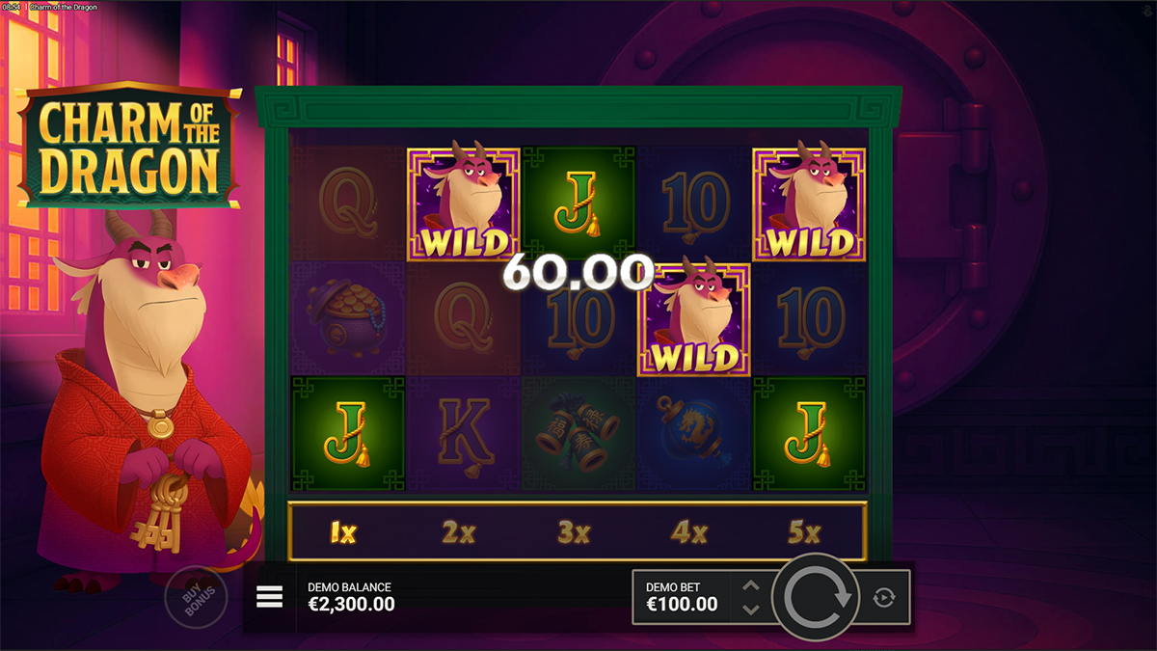Click the green J symbol in top row
1157x651 pixels.
pyautogui.click(x=578, y=203)
